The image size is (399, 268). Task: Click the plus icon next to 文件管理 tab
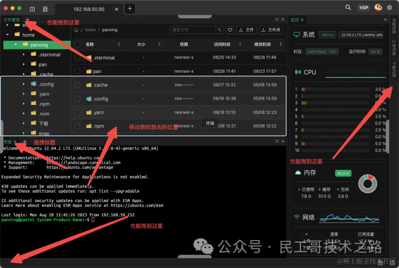point(27,20)
